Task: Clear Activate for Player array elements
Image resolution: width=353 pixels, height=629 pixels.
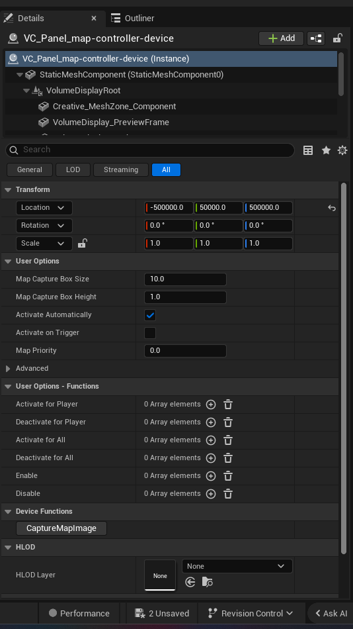Action: (228, 405)
